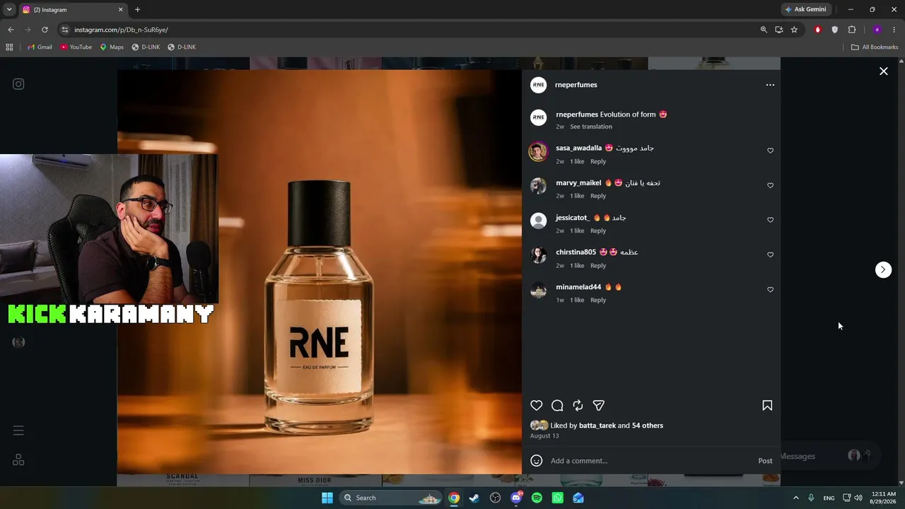The height and width of the screenshot is (509, 905).
Task: Bookmark this page with star icon
Action: pos(794,30)
